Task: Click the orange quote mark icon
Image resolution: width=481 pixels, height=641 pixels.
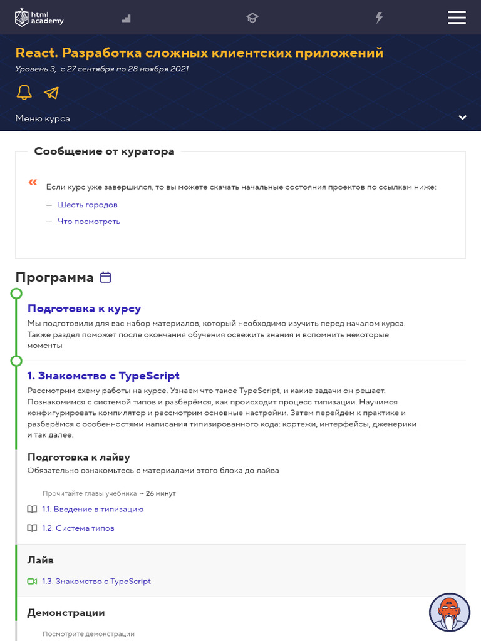Action: coord(33,182)
